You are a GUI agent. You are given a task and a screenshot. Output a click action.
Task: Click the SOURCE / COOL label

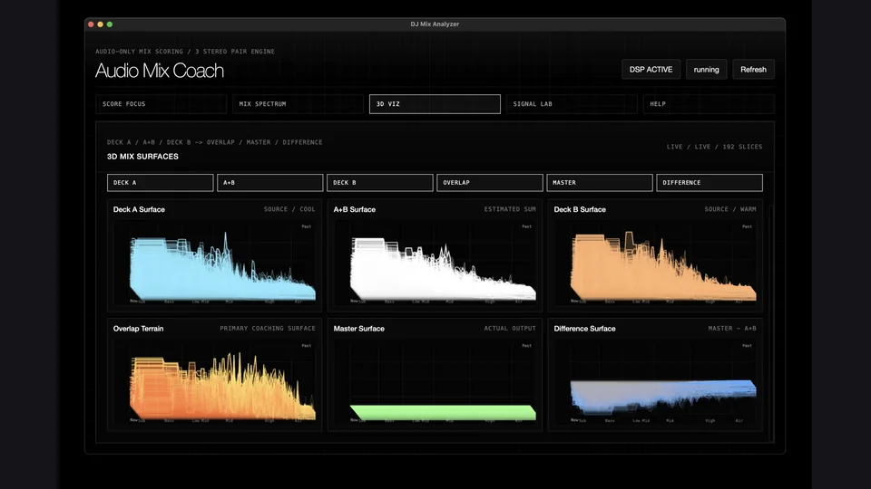(289, 209)
